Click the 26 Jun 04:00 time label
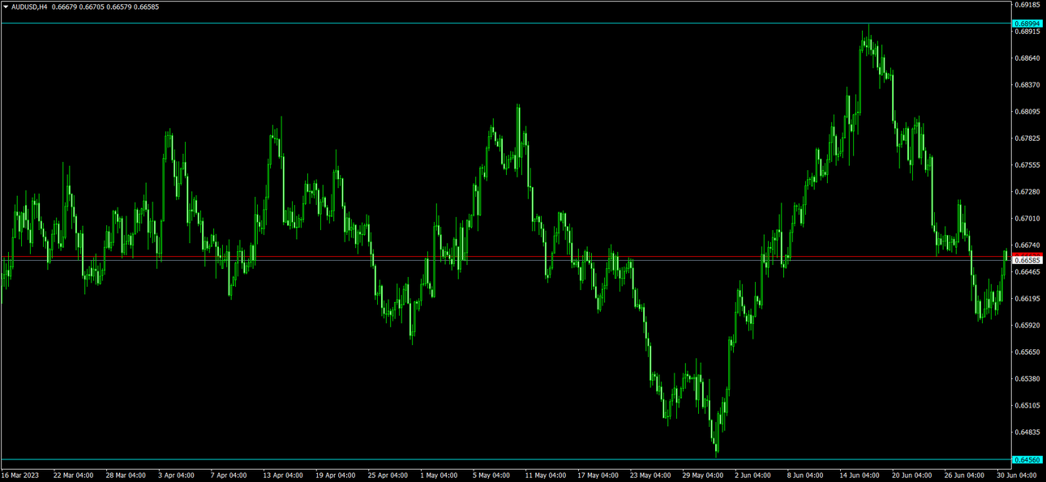1046x482 pixels. [966, 476]
